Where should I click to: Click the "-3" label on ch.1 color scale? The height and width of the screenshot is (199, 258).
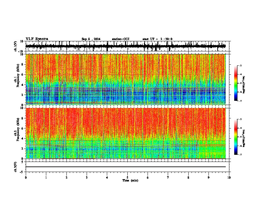[240, 65]
